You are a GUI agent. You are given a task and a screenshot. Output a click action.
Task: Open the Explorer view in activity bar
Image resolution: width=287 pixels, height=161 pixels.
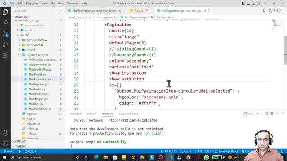pyautogui.click(x=5, y=12)
